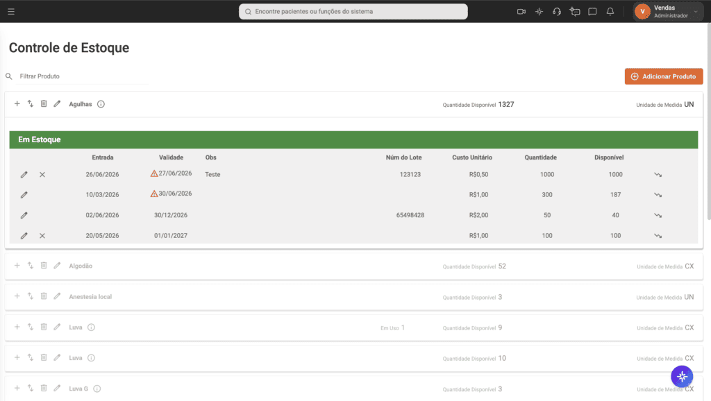Add stock entry to Agulhas
Viewport: 711px width, 401px height.
click(x=17, y=104)
